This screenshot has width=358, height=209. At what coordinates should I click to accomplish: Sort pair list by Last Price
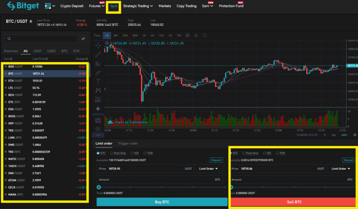[x=40, y=59]
